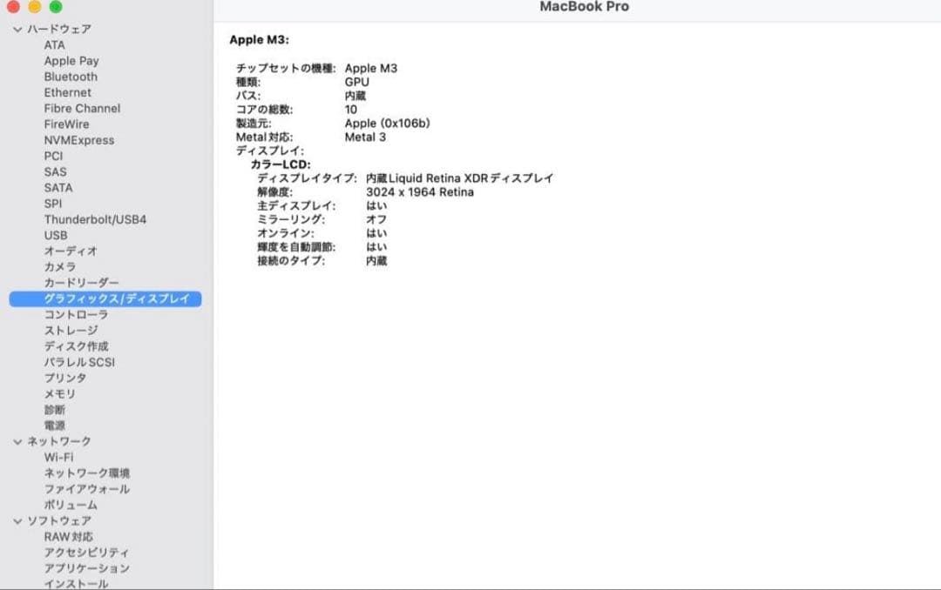Open the ストレージ storage report
The image size is (941, 590).
click(x=70, y=330)
